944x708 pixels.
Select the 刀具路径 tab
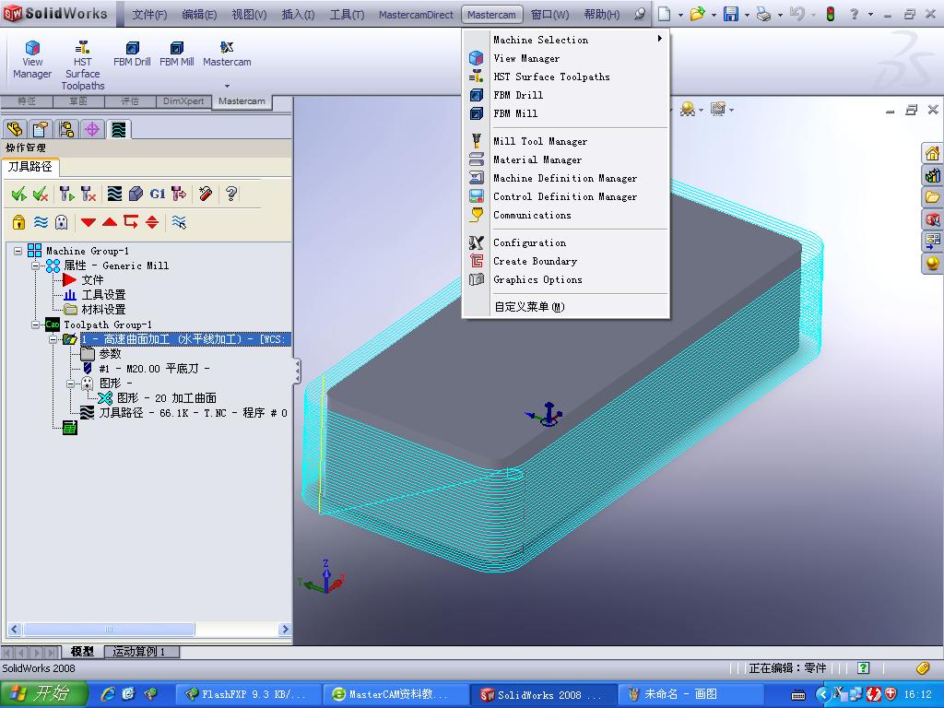point(30,167)
